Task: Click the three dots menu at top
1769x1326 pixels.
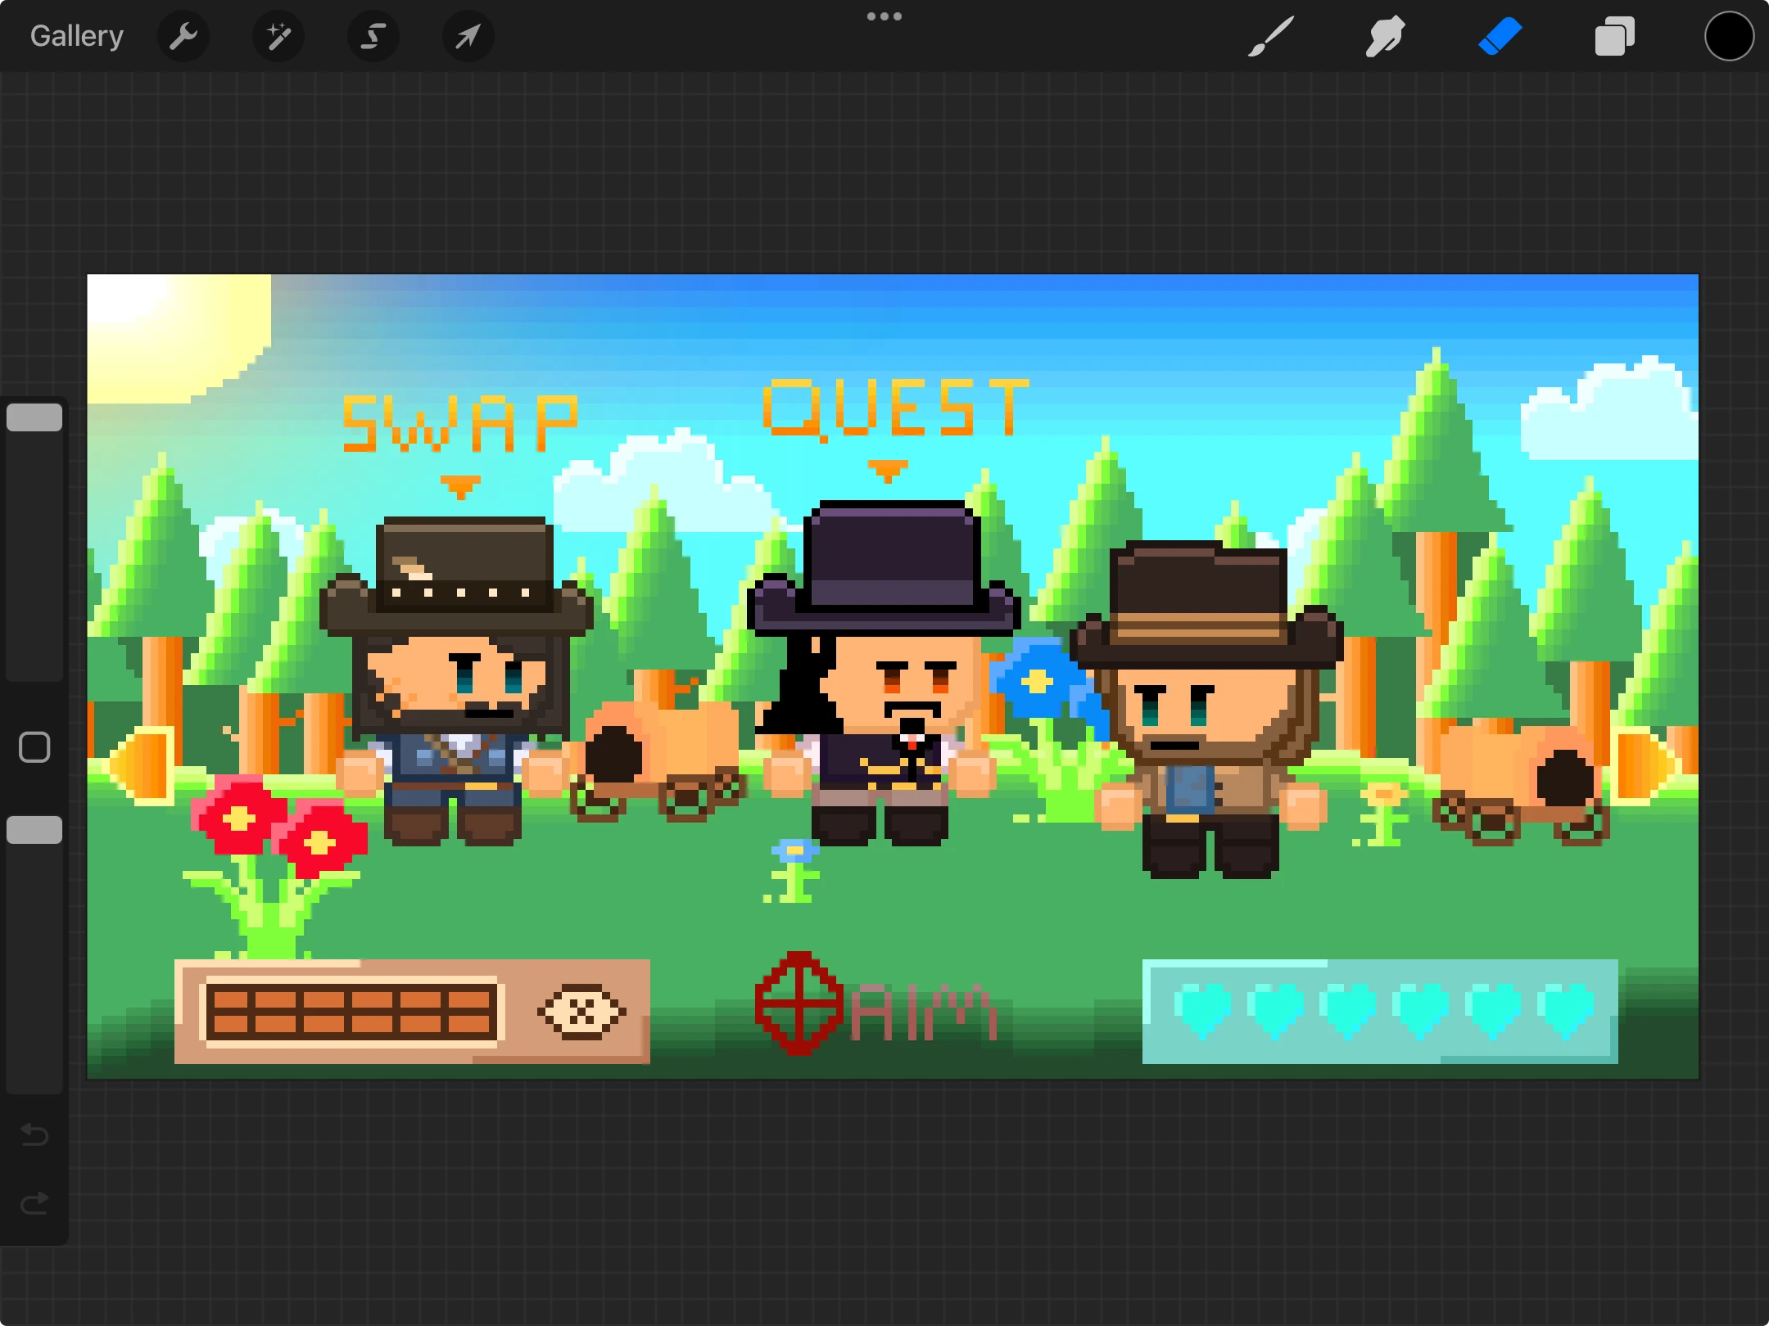Action: (884, 16)
